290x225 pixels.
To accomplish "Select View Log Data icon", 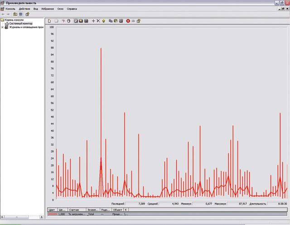I will point(68,21).
